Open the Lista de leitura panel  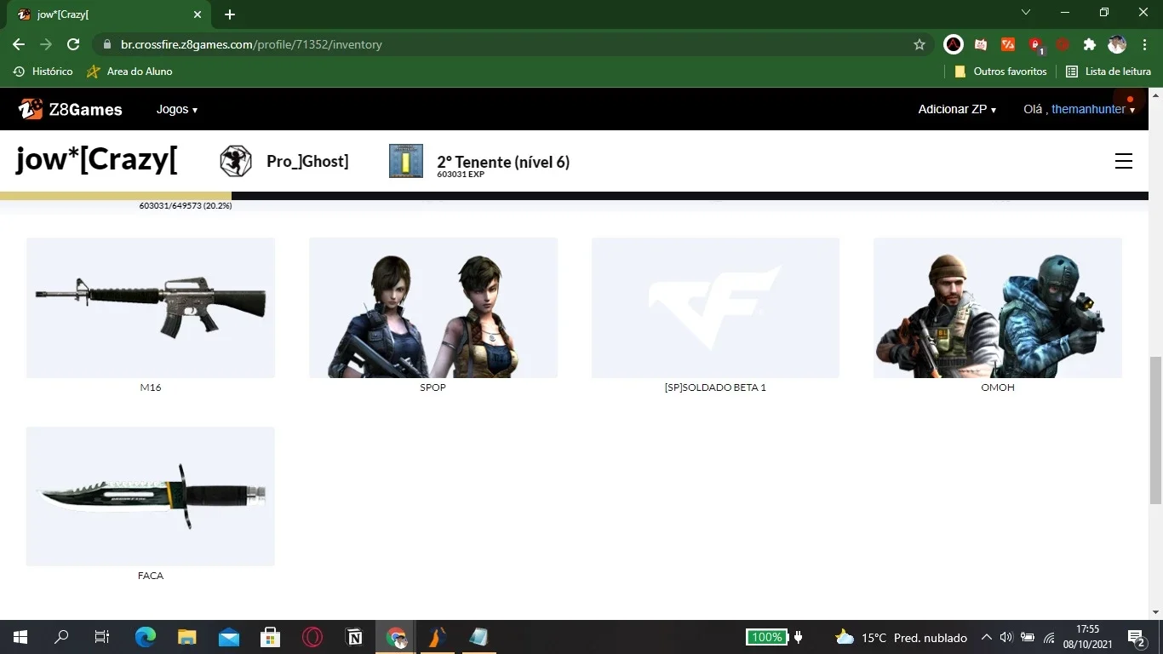click(1109, 72)
